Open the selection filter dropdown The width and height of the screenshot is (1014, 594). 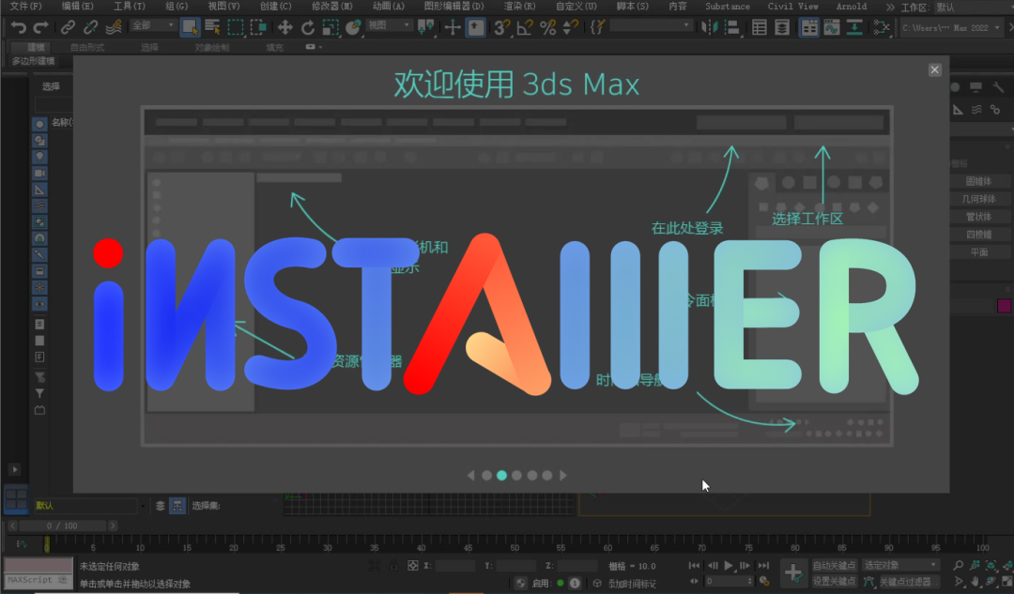[x=153, y=25]
